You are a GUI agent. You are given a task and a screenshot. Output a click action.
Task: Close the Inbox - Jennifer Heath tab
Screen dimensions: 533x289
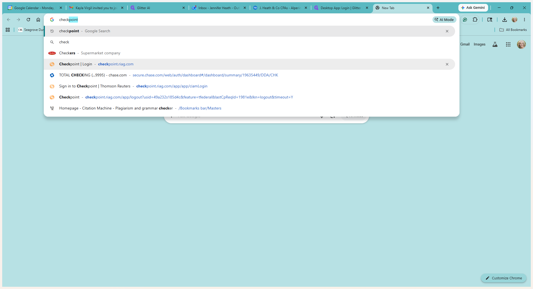(245, 8)
